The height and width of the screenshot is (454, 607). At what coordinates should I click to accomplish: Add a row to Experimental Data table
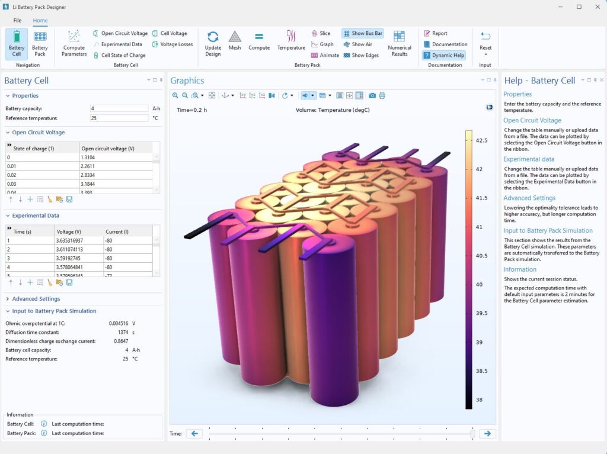[30, 282]
